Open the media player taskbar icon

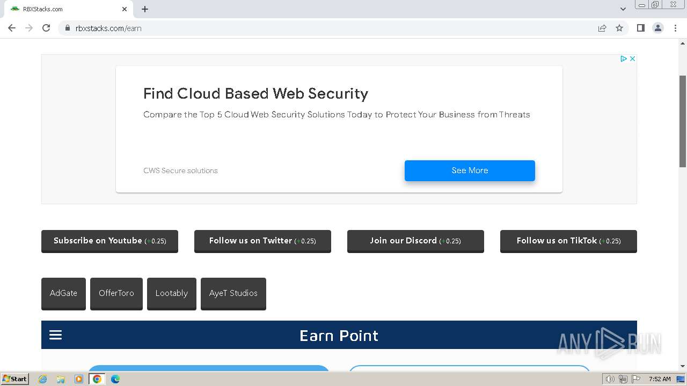[79, 379]
